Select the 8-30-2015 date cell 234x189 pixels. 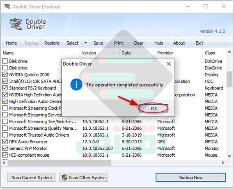tap(131, 142)
